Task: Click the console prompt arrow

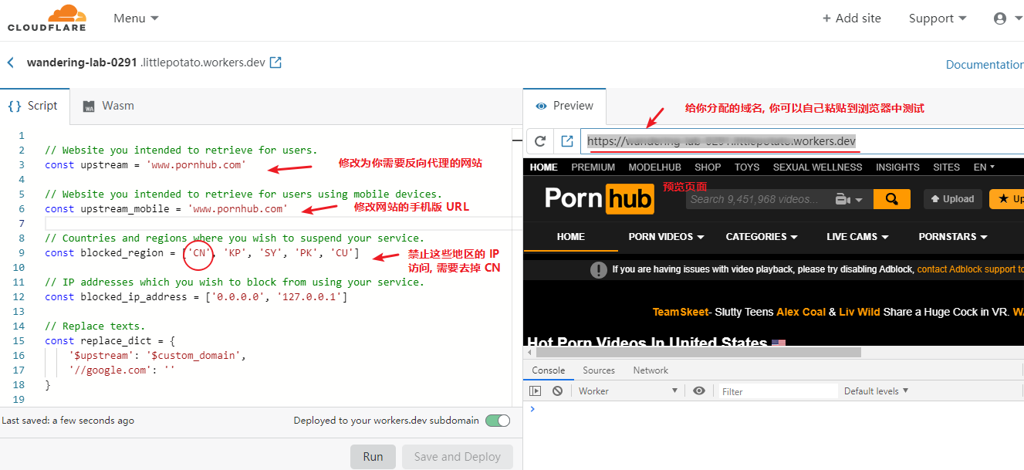Action: (x=532, y=409)
